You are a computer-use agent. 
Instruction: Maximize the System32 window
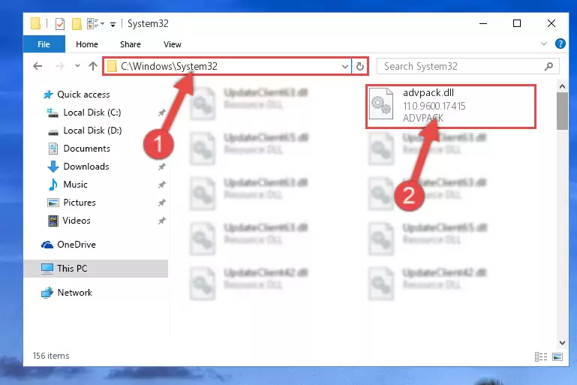tap(517, 23)
